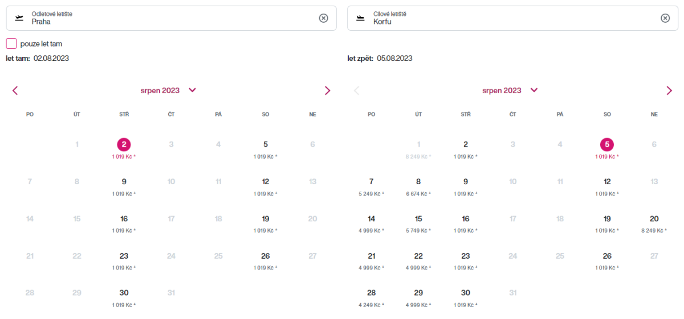The width and height of the screenshot is (684, 319).
Task: Select August 9 in departure calendar
Action: click(x=124, y=182)
